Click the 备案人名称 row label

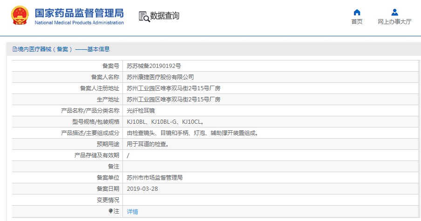(105, 77)
